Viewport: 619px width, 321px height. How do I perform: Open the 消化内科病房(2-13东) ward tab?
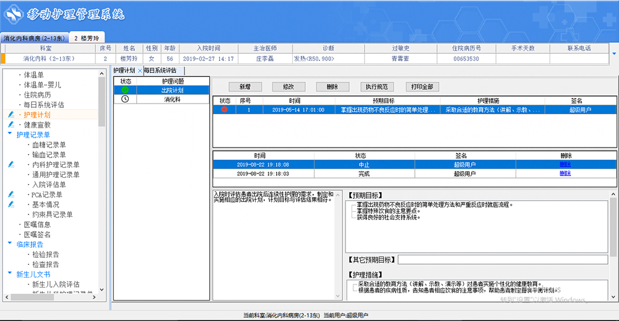coord(34,38)
